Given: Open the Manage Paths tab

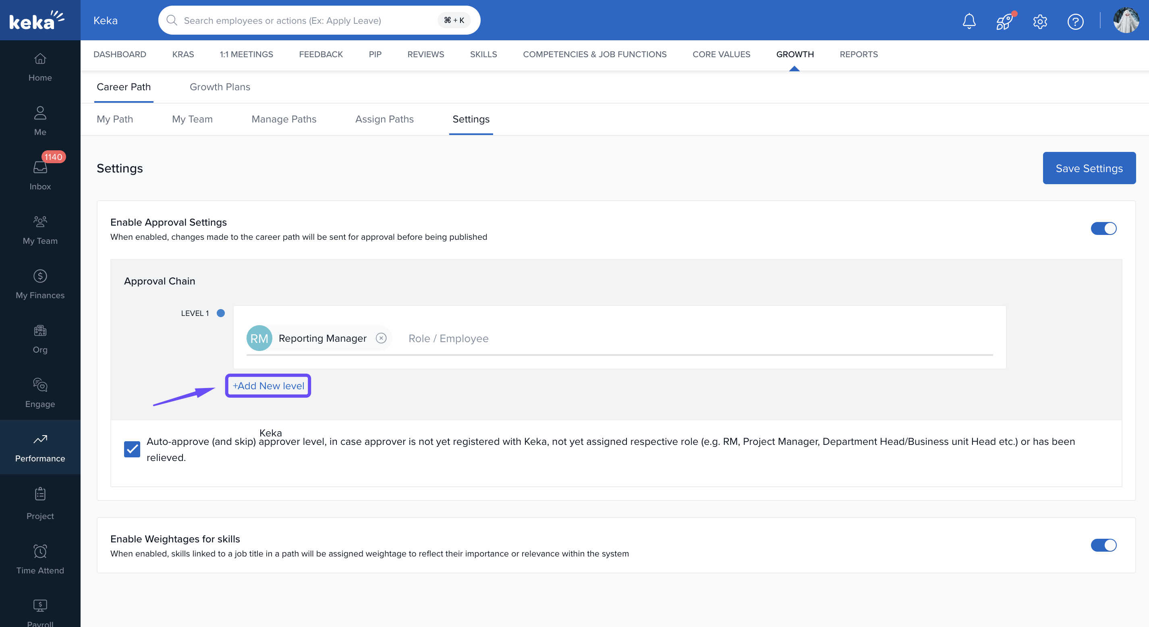Looking at the screenshot, I should coord(284,119).
